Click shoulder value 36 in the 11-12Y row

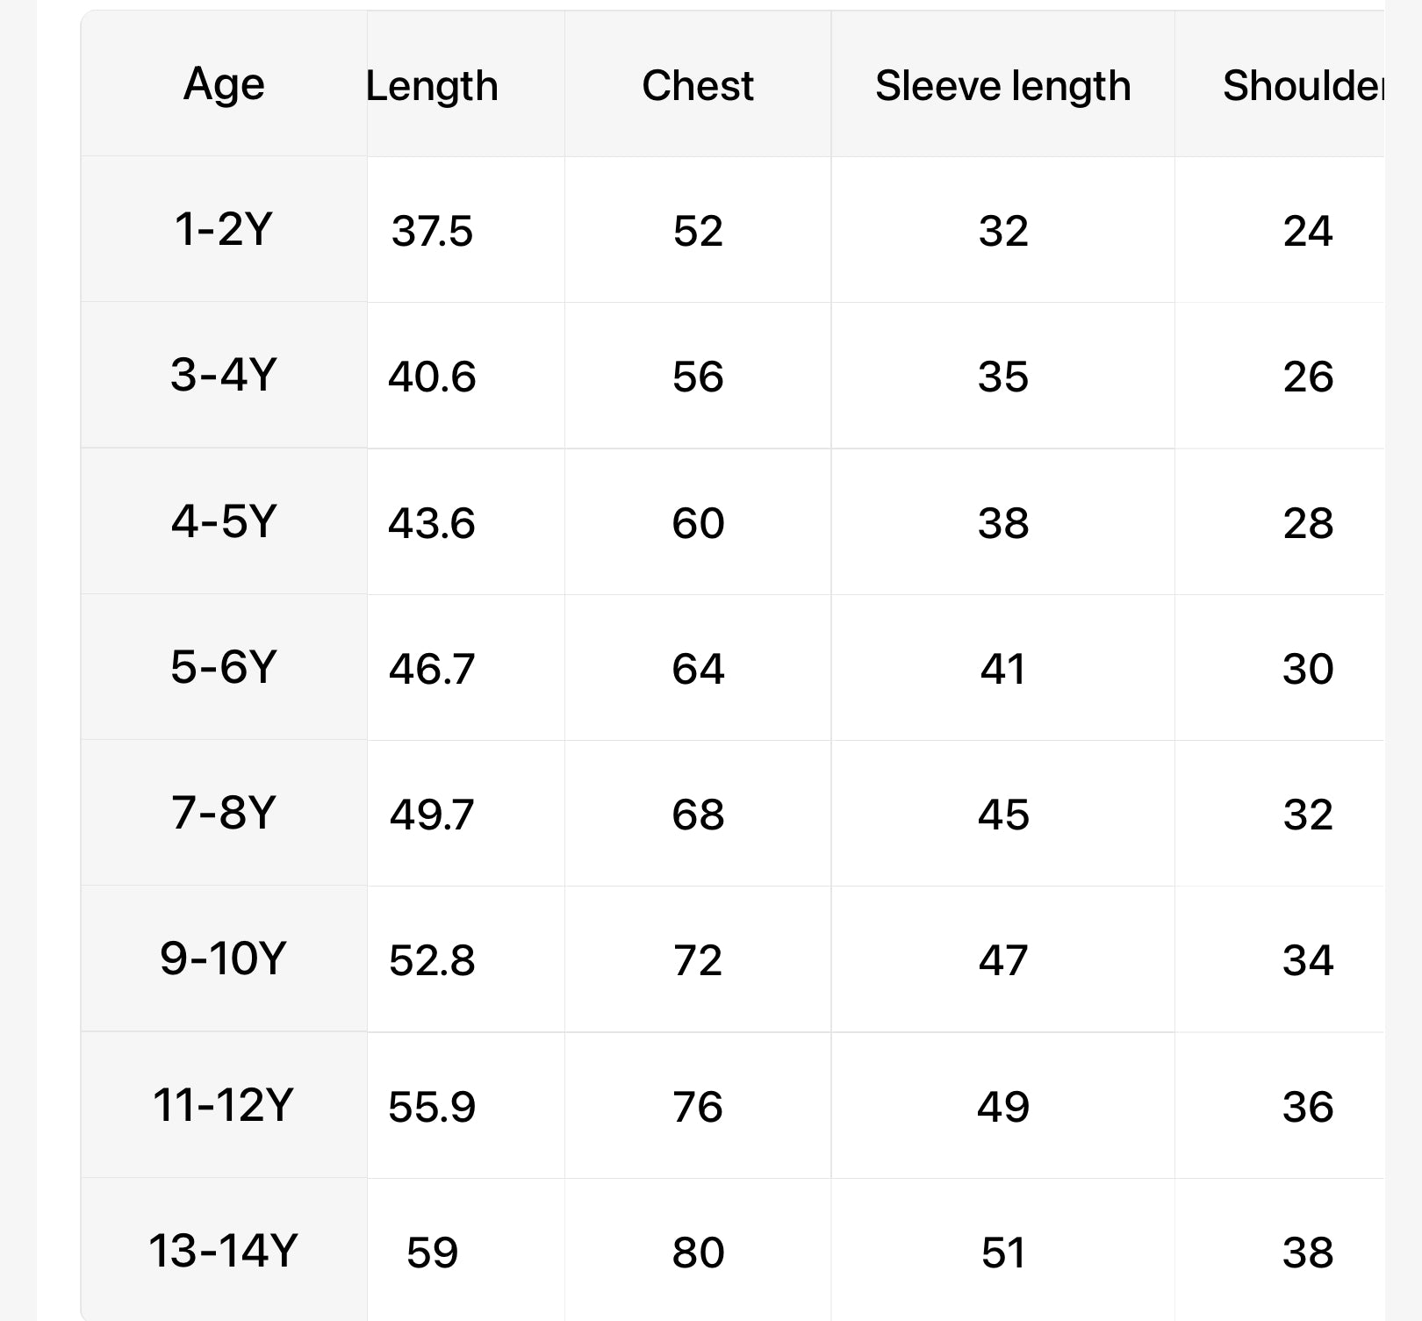point(1308,1106)
